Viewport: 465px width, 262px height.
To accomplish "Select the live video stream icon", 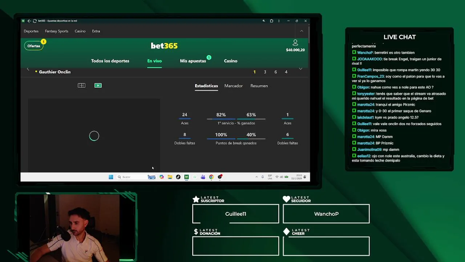I will coord(98,86).
